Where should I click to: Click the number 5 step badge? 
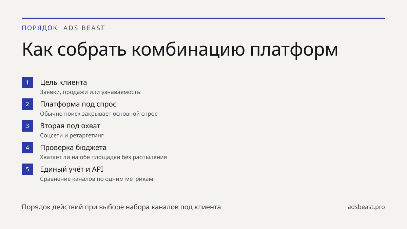click(27, 169)
